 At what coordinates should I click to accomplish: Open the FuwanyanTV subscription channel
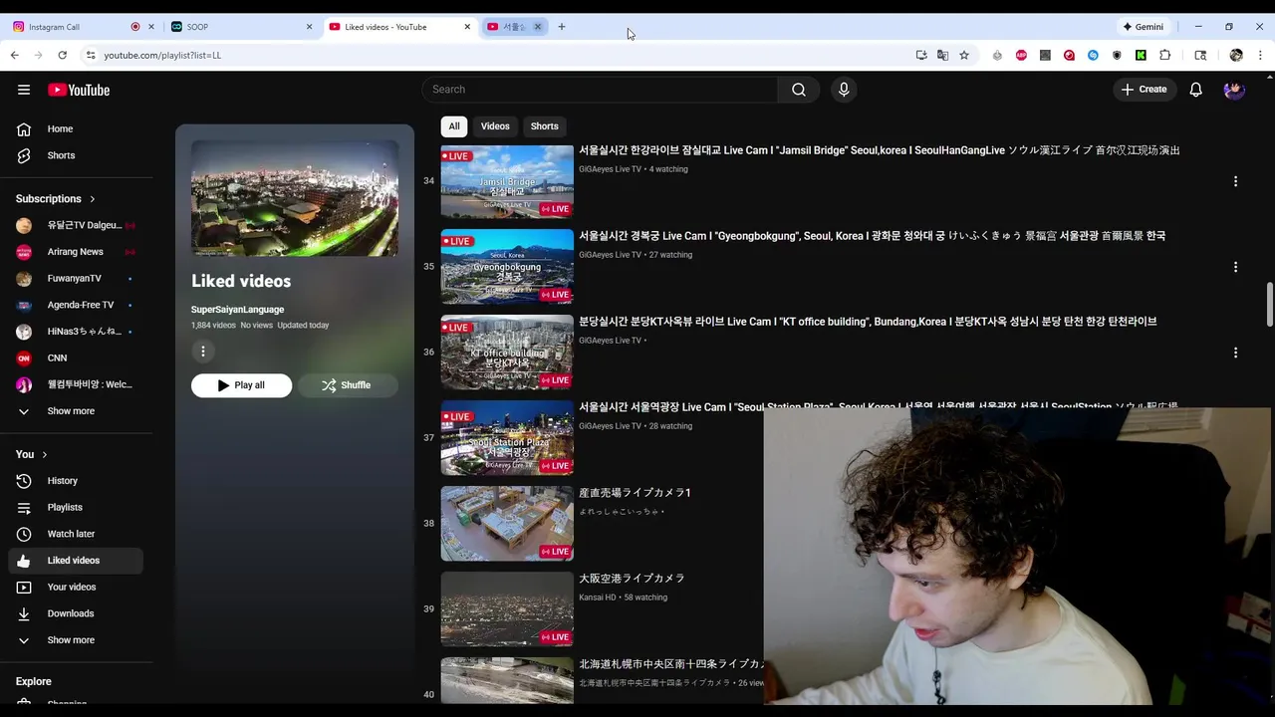pyautogui.click(x=76, y=279)
